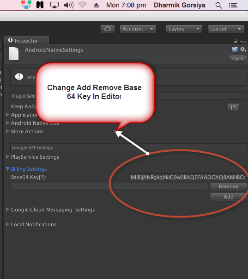This screenshot has width=248, height=279.
Task: Click the Remove button
Action: (229, 186)
